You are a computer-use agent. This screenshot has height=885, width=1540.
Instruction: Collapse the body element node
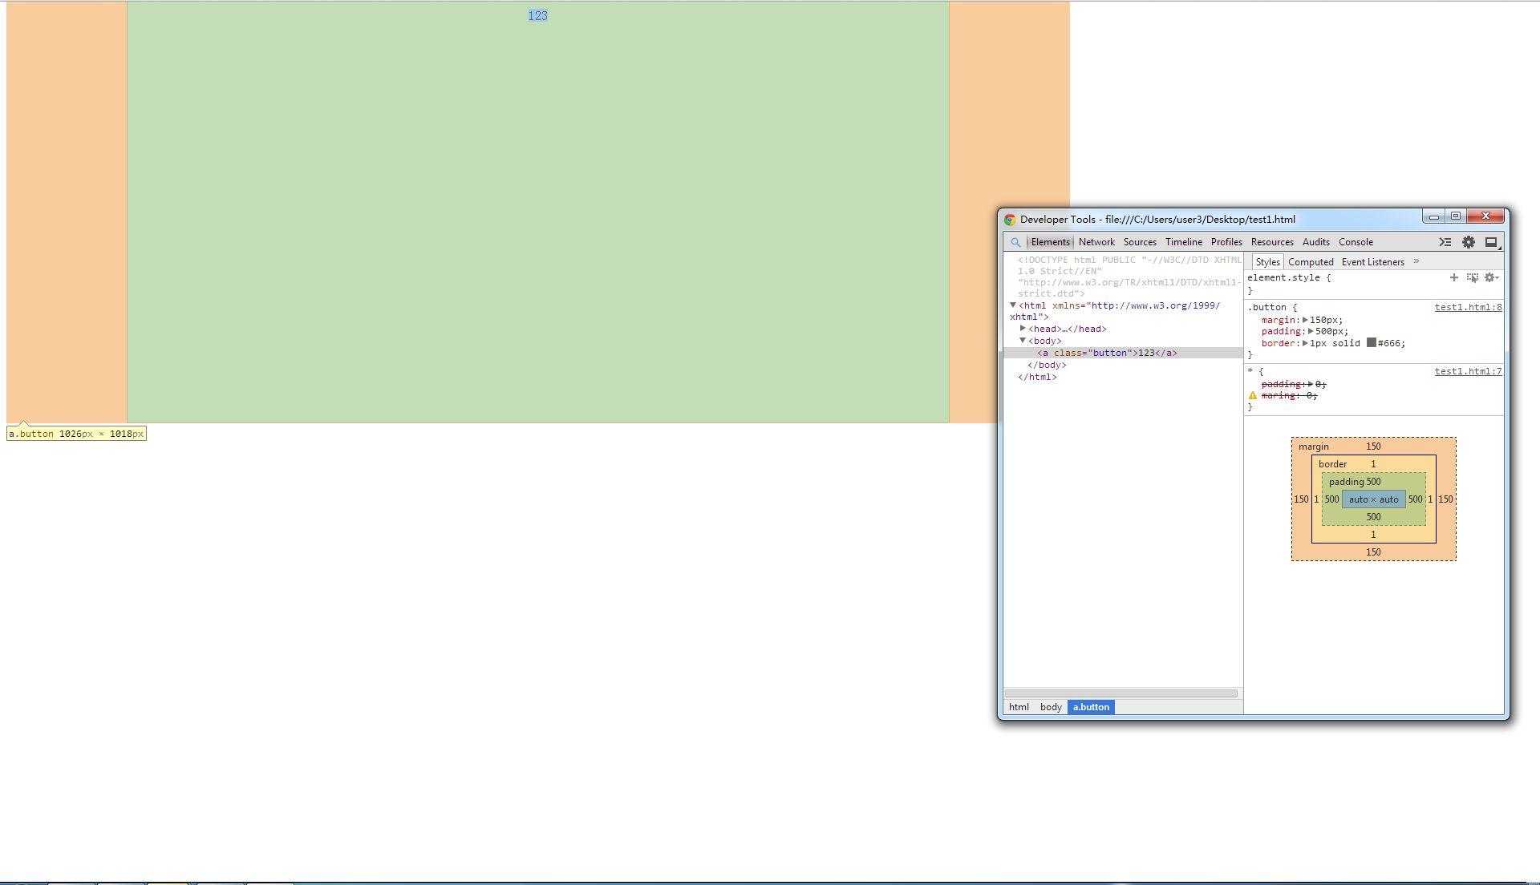(x=1023, y=341)
